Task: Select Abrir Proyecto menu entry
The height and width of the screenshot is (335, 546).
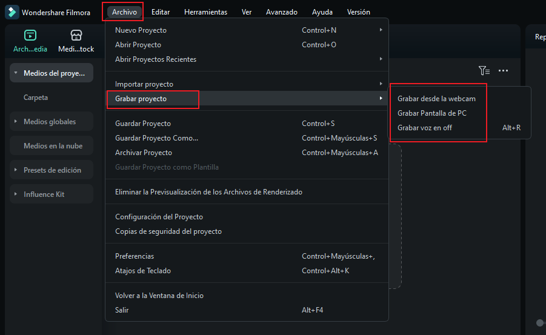Action: [247, 45]
